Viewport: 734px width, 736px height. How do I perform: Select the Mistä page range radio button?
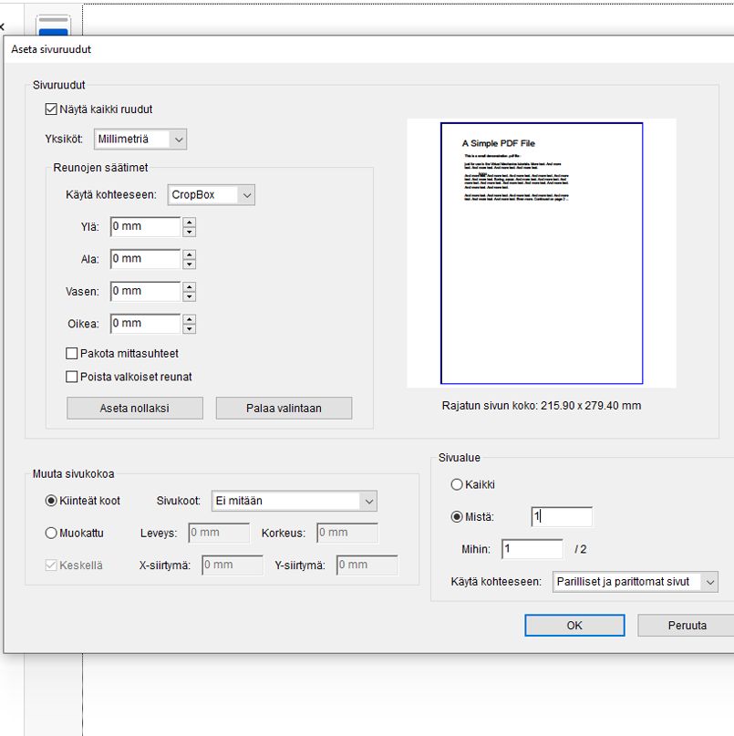[x=457, y=517]
